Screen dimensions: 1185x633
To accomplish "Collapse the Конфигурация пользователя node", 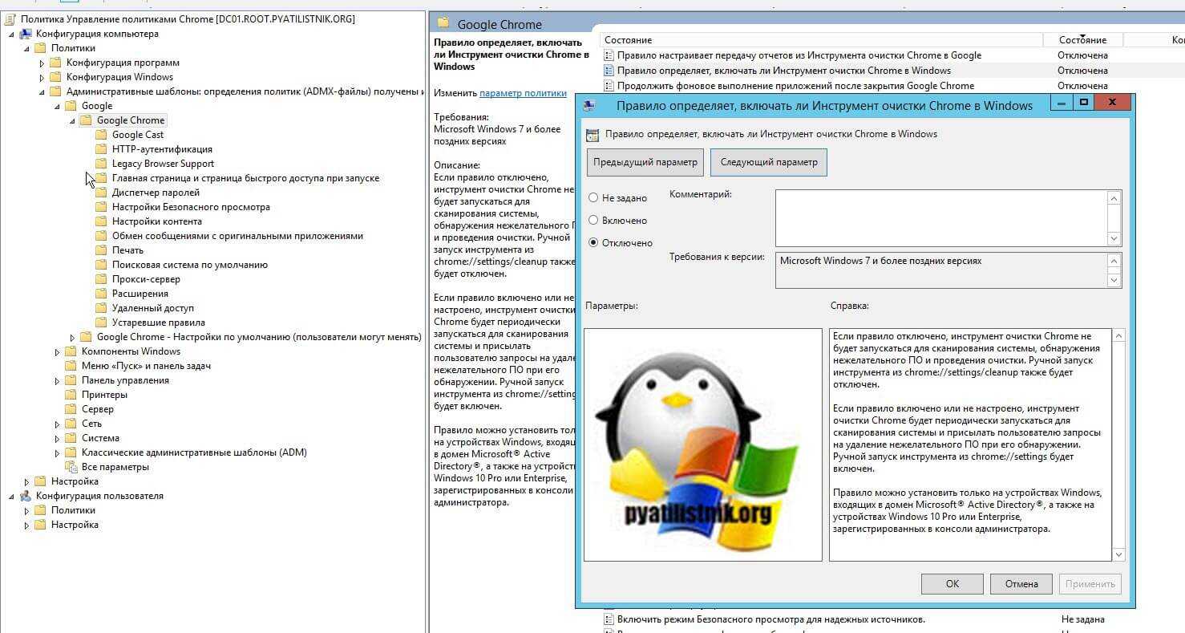I will (11, 496).
